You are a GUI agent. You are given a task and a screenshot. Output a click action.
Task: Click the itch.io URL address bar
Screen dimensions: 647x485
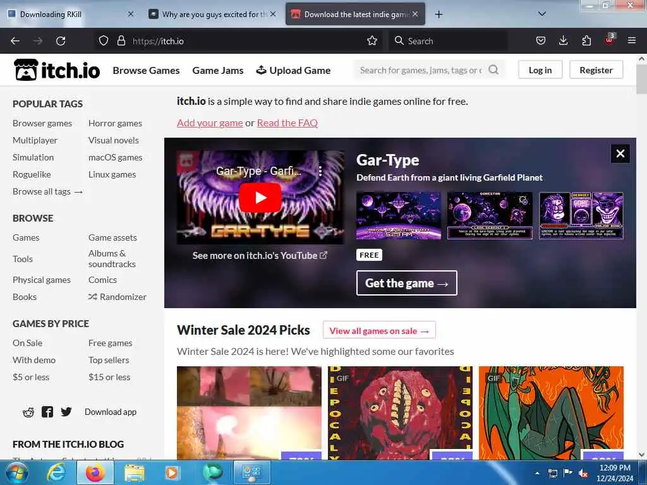coord(239,41)
